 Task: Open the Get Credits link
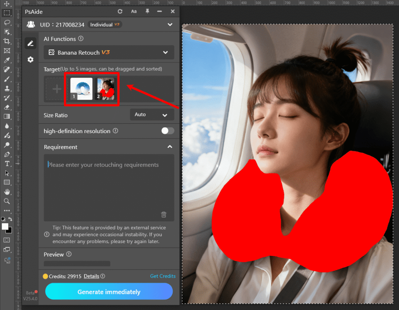click(x=162, y=276)
